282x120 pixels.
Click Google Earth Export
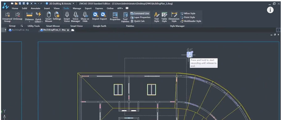pyautogui.click(x=103, y=16)
